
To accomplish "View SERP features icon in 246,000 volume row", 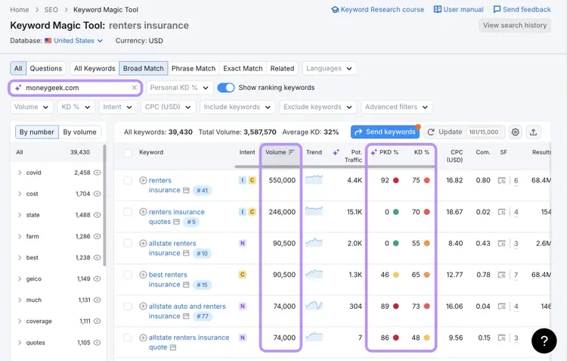I will [501, 212].
